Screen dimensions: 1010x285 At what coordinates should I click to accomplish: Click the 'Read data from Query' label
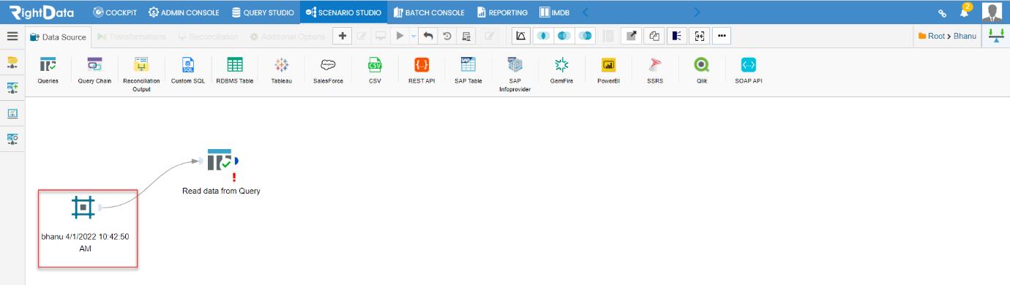pyautogui.click(x=221, y=191)
